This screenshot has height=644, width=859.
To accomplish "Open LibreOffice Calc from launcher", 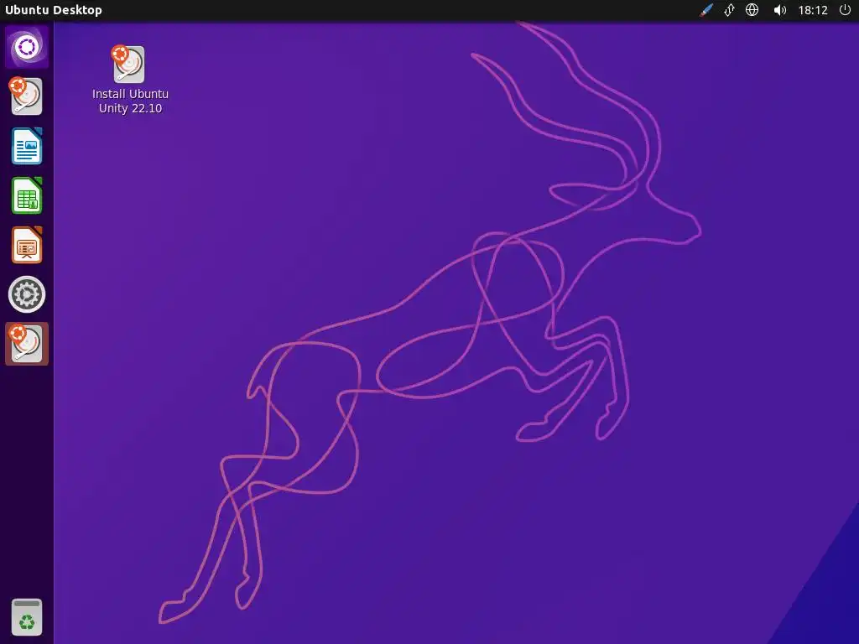I will [x=27, y=195].
